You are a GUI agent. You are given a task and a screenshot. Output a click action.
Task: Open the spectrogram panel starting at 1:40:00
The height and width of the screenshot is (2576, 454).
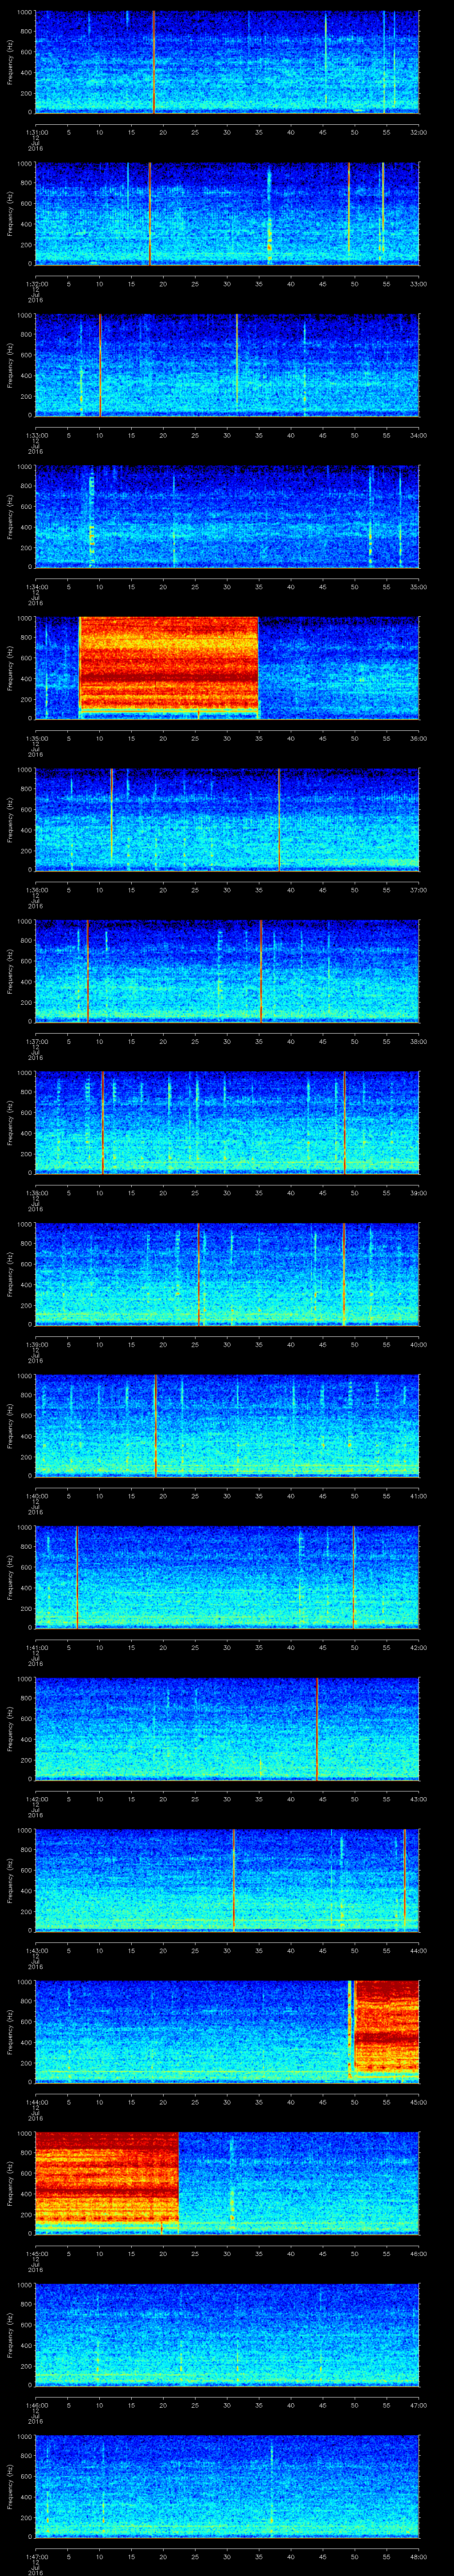[227, 1426]
